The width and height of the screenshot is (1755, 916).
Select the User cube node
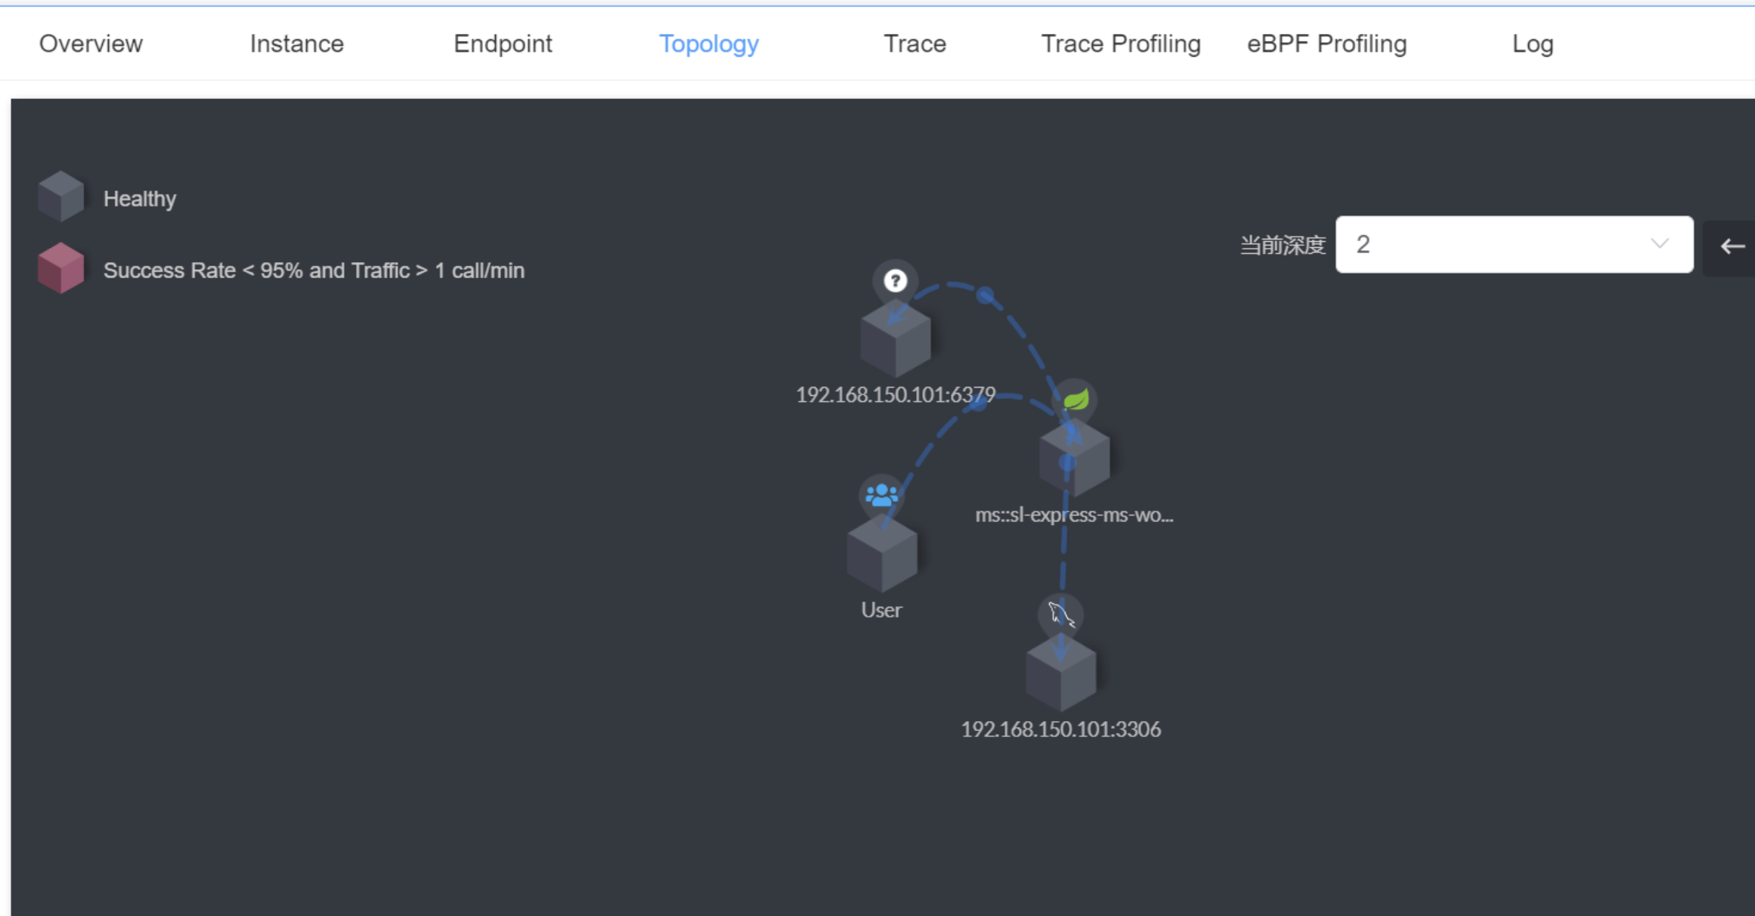click(x=881, y=555)
